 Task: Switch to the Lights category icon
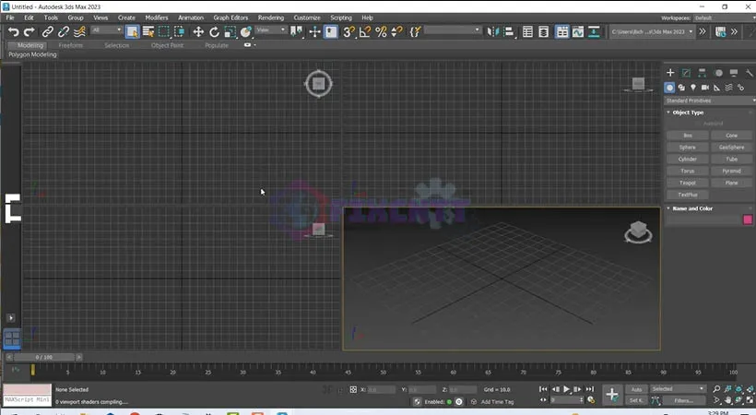pyautogui.click(x=692, y=88)
